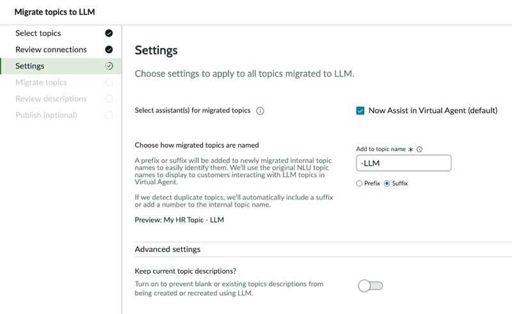The image size is (512, 314).
Task: Click the Keep current topic descriptions? label
Action: [x=186, y=271]
